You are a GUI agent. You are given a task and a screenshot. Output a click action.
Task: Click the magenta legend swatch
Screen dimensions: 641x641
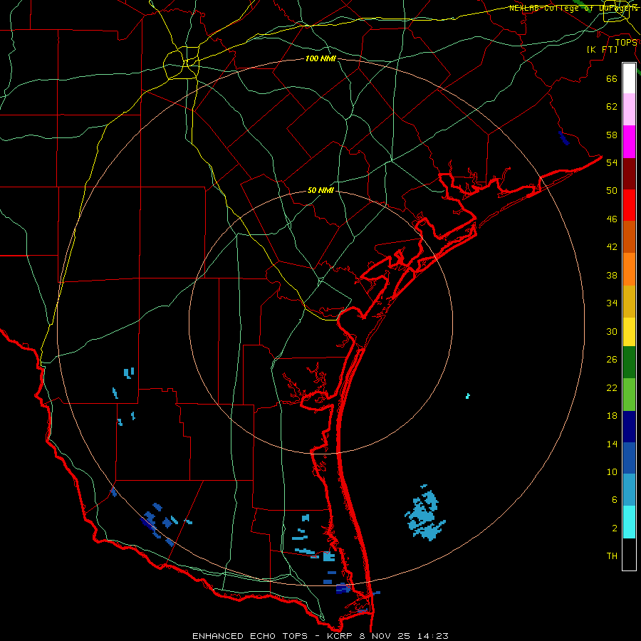(629, 142)
